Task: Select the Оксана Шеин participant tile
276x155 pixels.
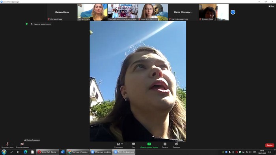Action: (62, 12)
